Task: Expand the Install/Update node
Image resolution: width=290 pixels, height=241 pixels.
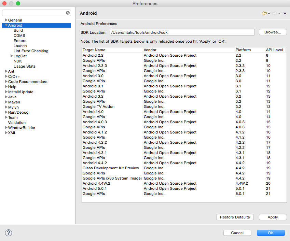Action: [x=6, y=92]
